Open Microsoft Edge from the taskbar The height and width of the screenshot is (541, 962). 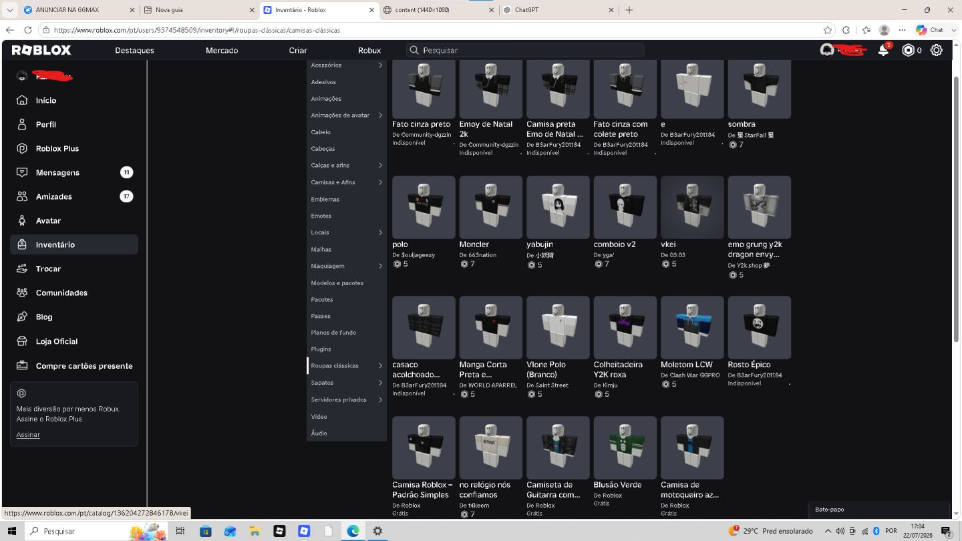[x=353, y=531]
